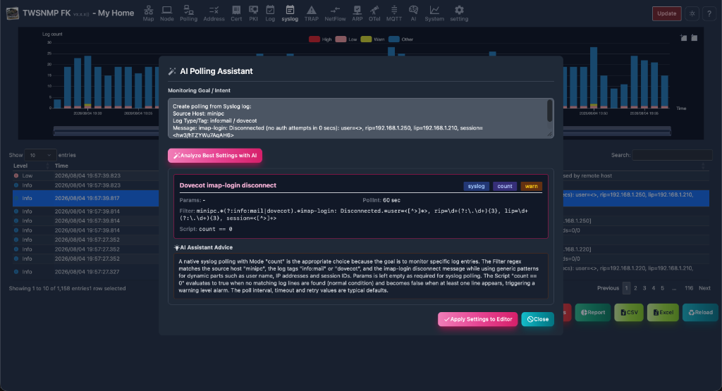The image size is (722, 391).
Task: Toggle Warn series in chart legend
Action: pos(372,39)
